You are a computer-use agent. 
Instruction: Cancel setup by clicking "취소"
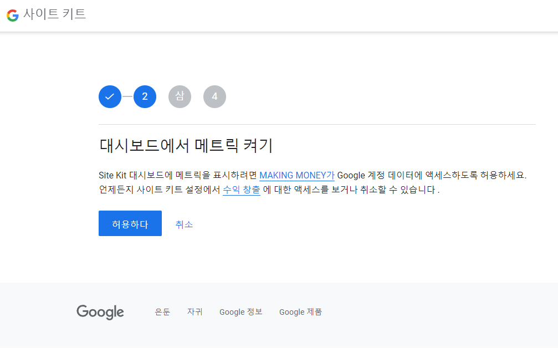184,223
